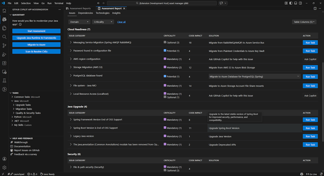
Task: Click the Clear all filters link
Action: 121,22
